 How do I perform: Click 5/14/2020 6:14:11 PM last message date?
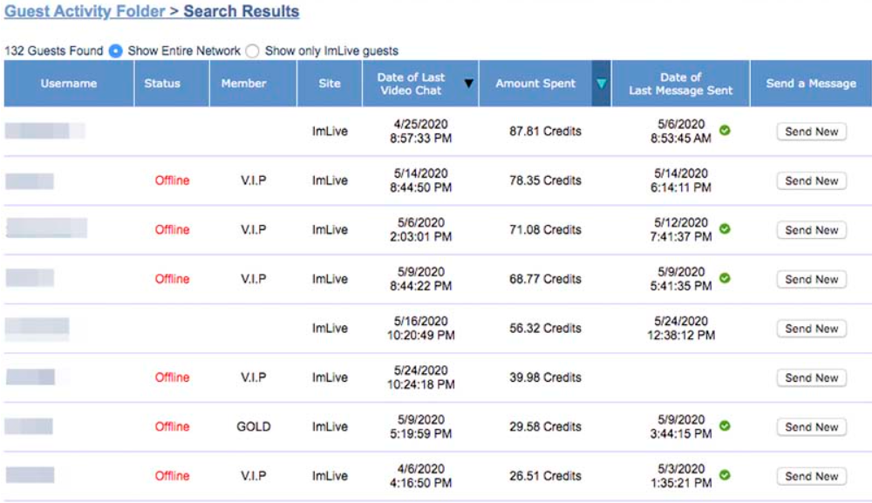(681, 180)
